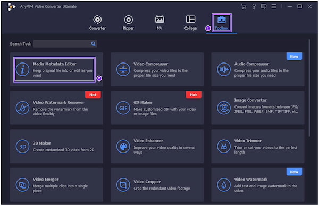Screen dimensions: 319x206
Task: Open Audio Compressor tool title
Action: coord(251,64)
